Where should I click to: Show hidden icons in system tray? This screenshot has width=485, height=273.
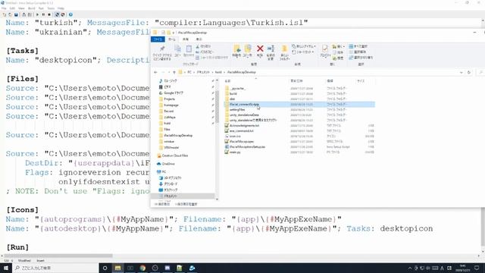point(410,268)
